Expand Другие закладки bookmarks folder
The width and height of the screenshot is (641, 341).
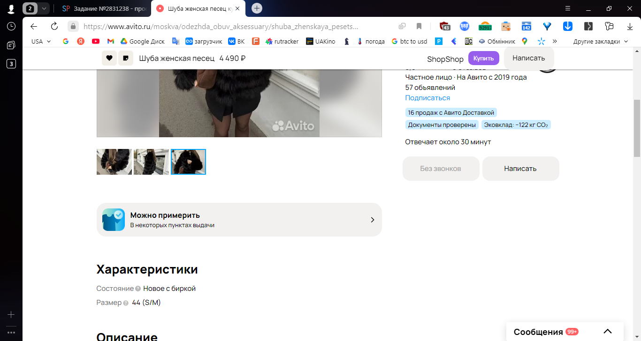(x=600, y=41)
